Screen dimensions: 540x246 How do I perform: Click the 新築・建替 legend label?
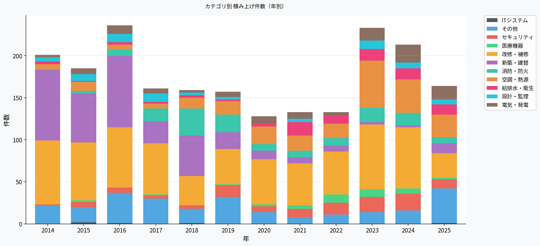[515, 63]
